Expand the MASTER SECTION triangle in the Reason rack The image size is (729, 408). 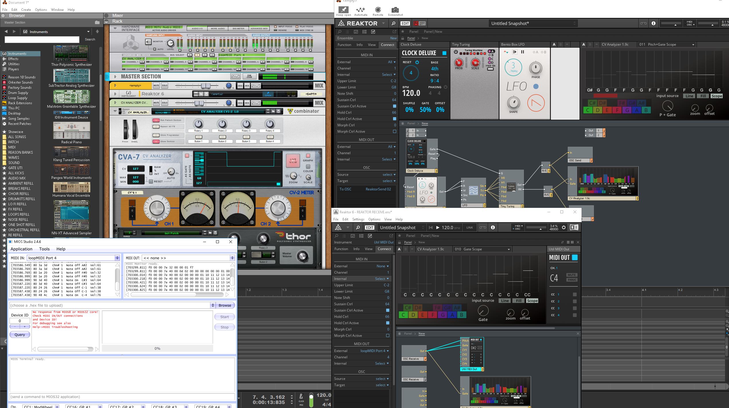(115, 77)
